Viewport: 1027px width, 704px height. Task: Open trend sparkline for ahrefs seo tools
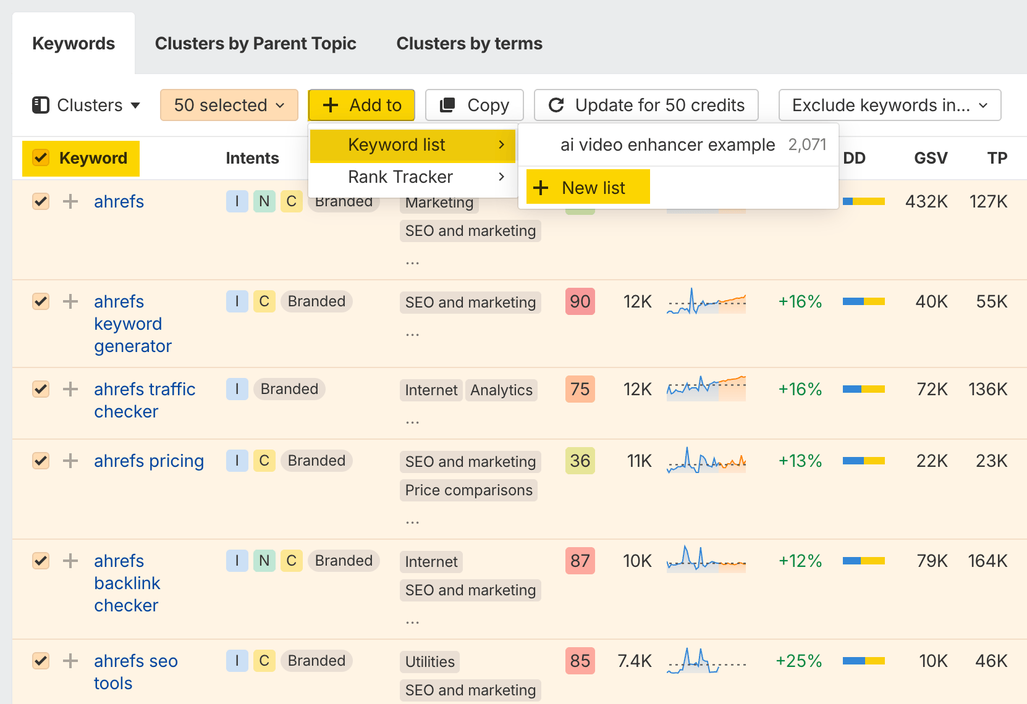point(706,661)
